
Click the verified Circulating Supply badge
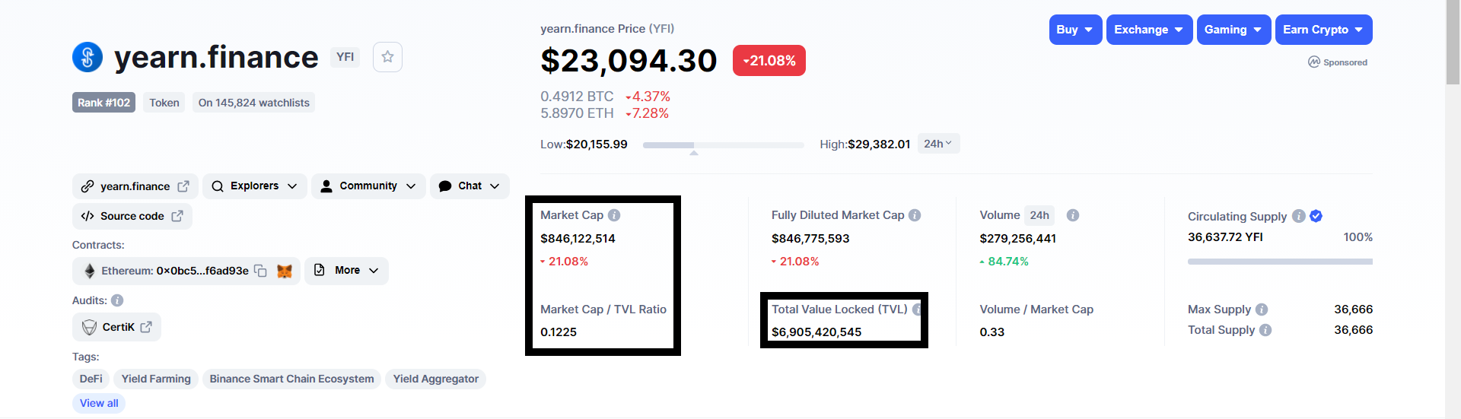pos(1316,216)
